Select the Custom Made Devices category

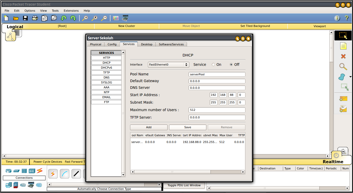[31, 185]
